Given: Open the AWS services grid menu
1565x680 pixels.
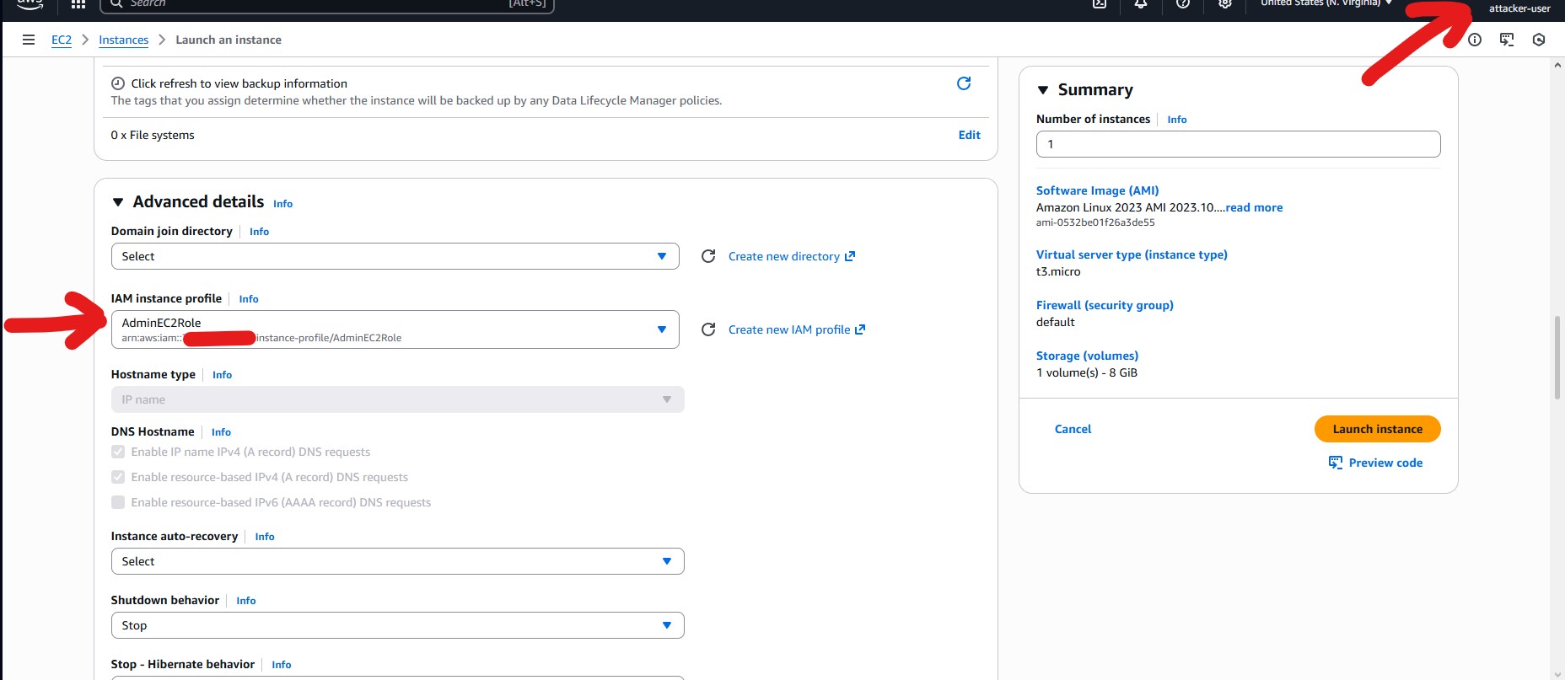Looking at the screenshot, I should (78, 4).
